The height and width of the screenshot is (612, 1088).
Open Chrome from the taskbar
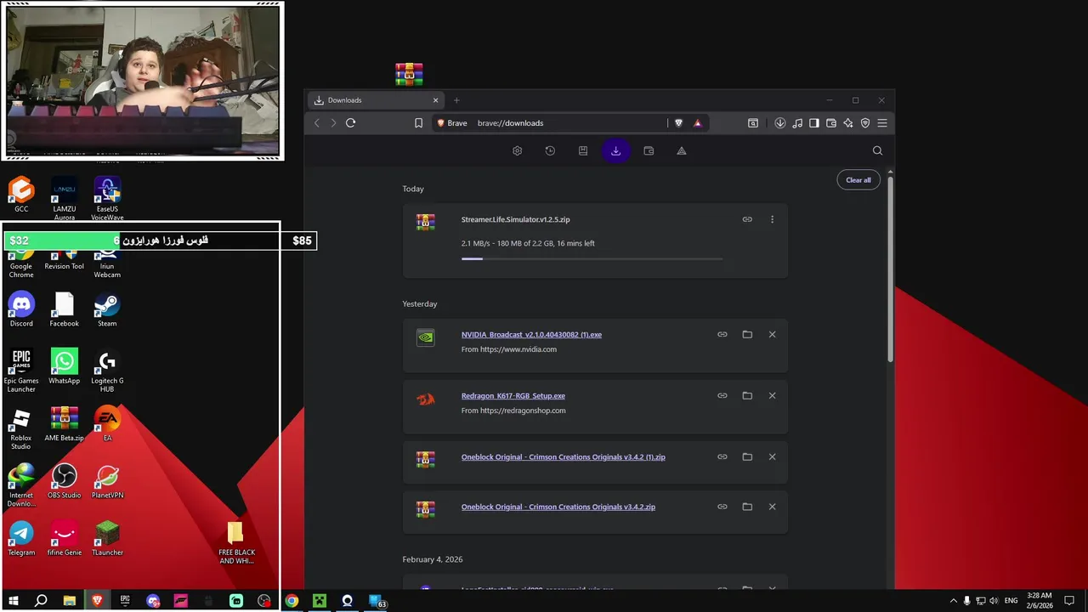coord(292,601)
